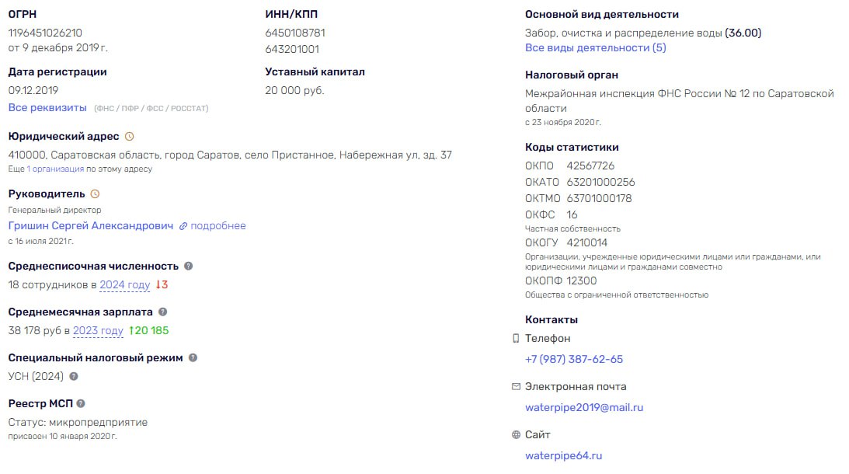Screen dimensions: 849x474
Task: Click help icon beside Специальный налоговый режим
Action: pyautogui.click(x=193, y=357)
